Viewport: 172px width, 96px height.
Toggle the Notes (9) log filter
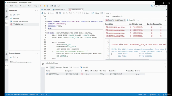(x=131, y=20)
